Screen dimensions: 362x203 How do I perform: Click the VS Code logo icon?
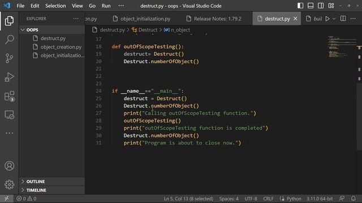click(7, 6)
